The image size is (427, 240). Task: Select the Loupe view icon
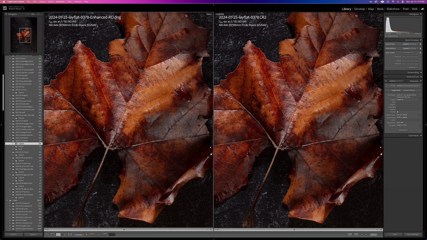point(53,234)
